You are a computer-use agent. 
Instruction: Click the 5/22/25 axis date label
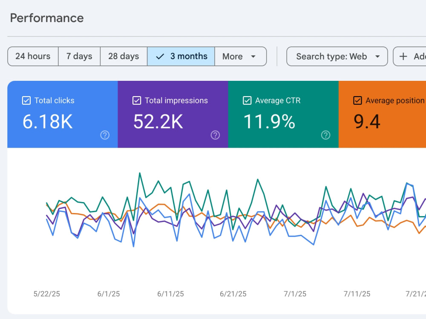point(47,294)
